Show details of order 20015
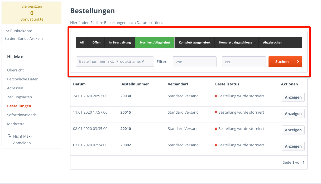This screenshot has width=321, height=184. click(293, 114)
